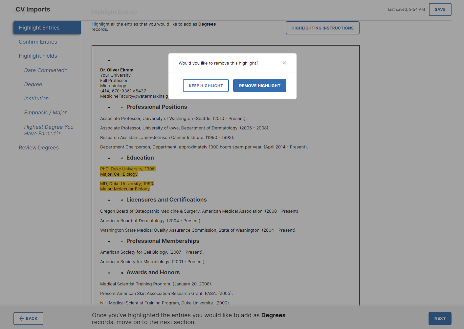Image resolution: width=464 pixels, height=329 pixels.
Task: Select the Degree field step
Action: click(33, 84)
